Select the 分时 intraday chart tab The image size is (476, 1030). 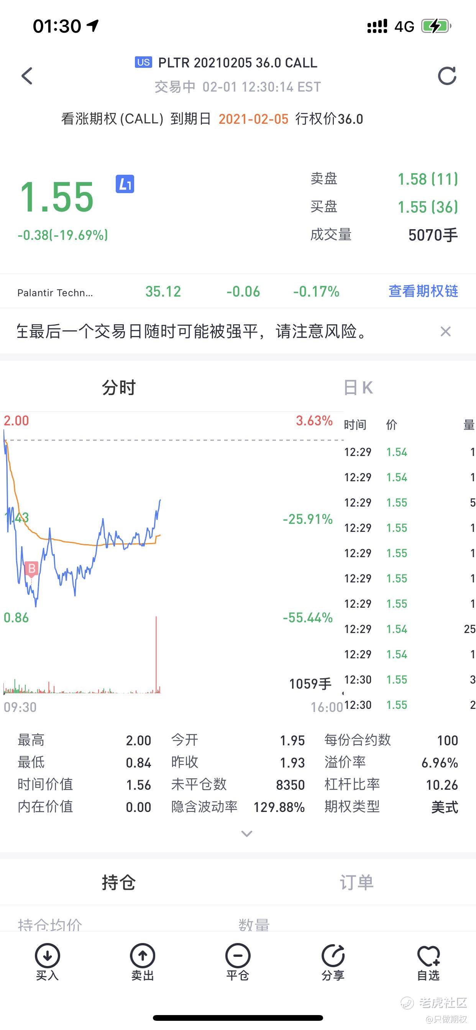[x=119, y=387]
